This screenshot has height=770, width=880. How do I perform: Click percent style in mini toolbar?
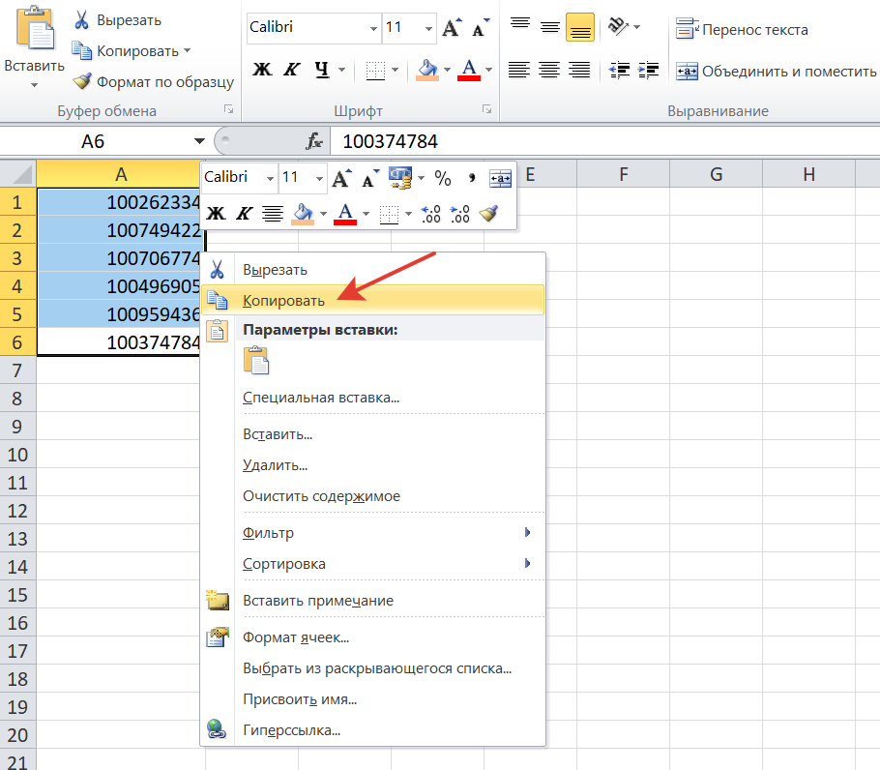pos(443,178)
